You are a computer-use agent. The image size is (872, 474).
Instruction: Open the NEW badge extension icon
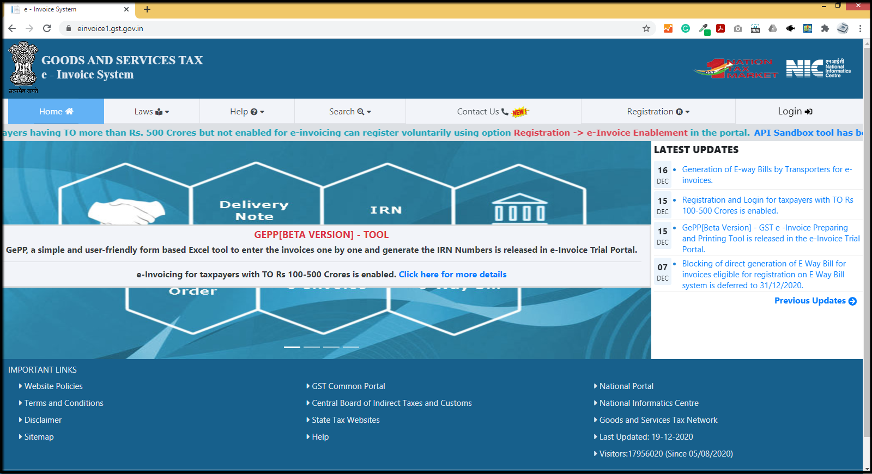point(755,28)
